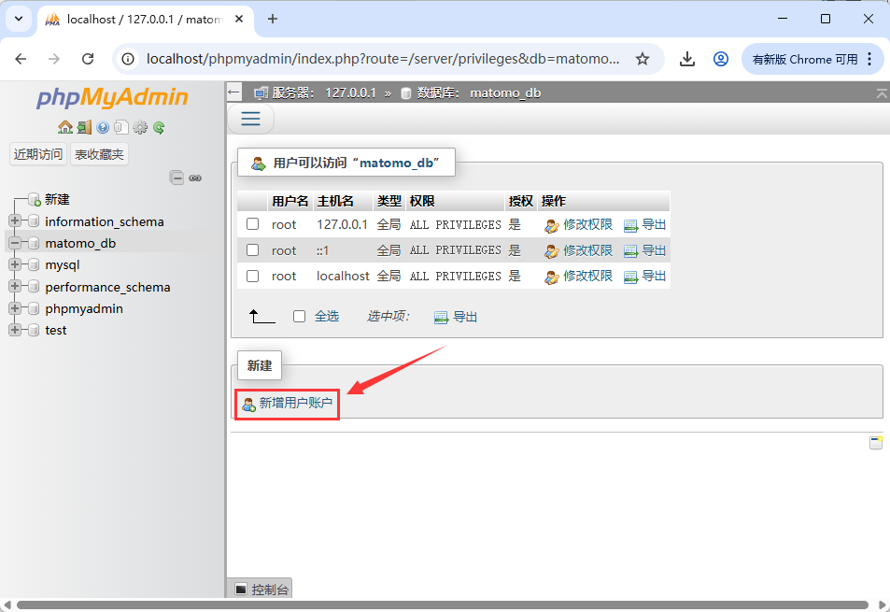The image size is (890, 612).
Task: Click the back arrow in breadcrumb bar
Action: [x=233, y=93]
